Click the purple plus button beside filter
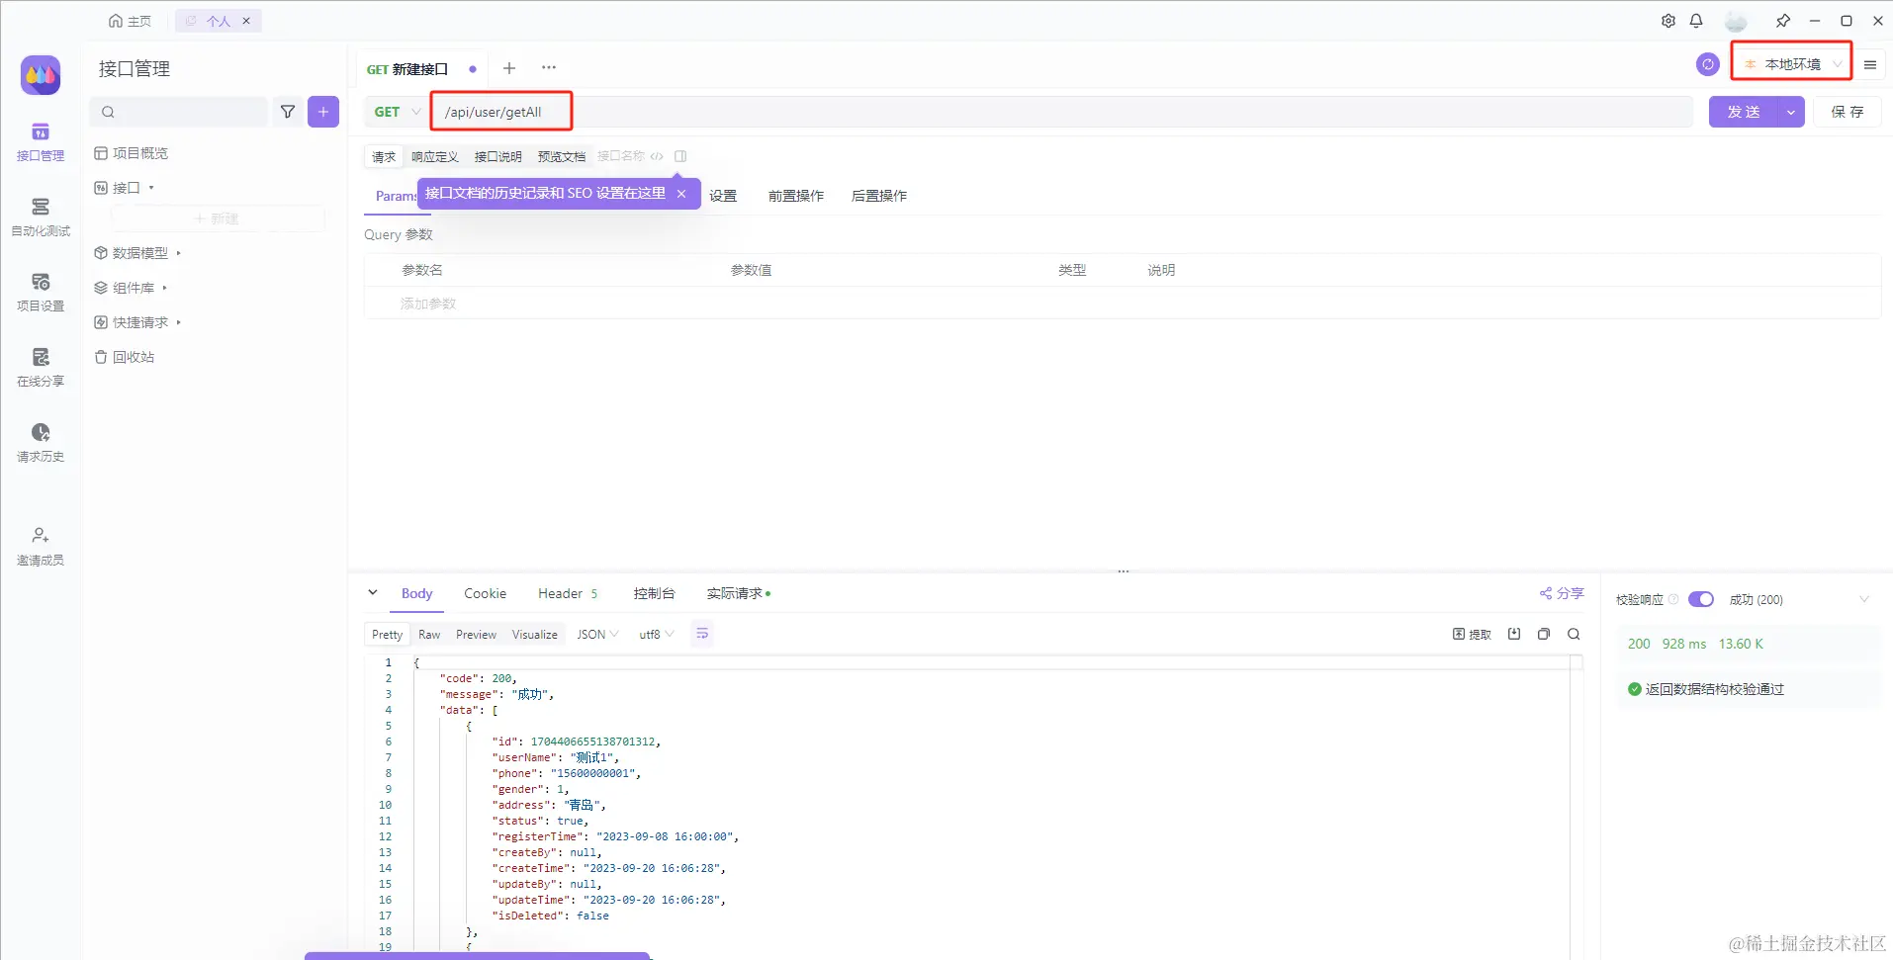 click(323, 112)
